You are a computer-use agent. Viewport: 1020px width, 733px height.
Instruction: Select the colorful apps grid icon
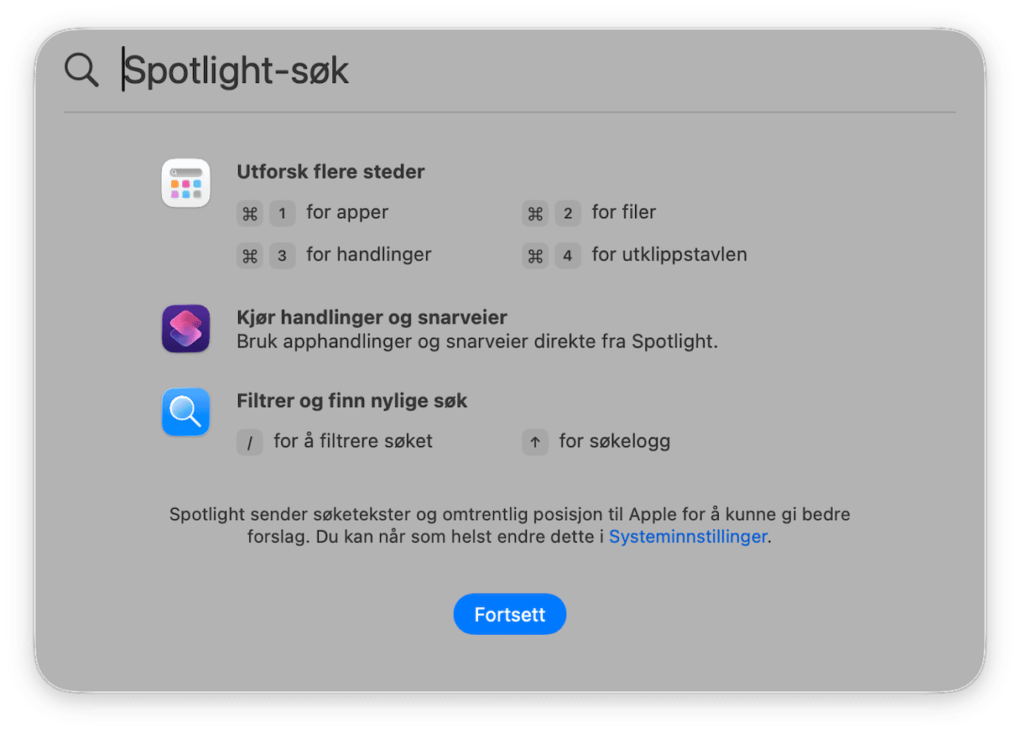[185, 183]
